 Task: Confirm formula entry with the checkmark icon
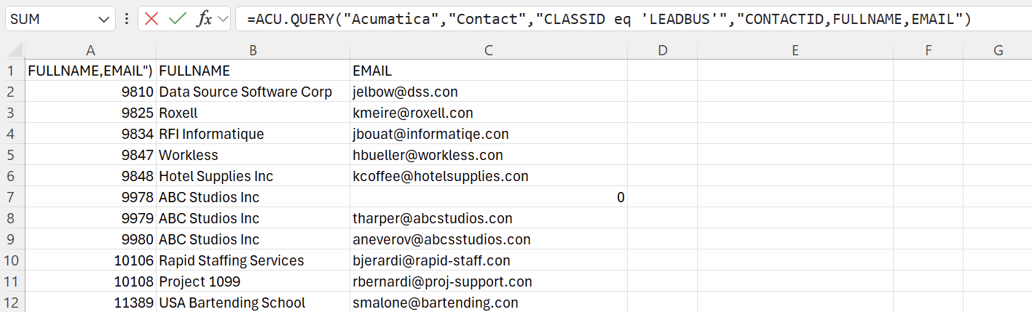177,19
